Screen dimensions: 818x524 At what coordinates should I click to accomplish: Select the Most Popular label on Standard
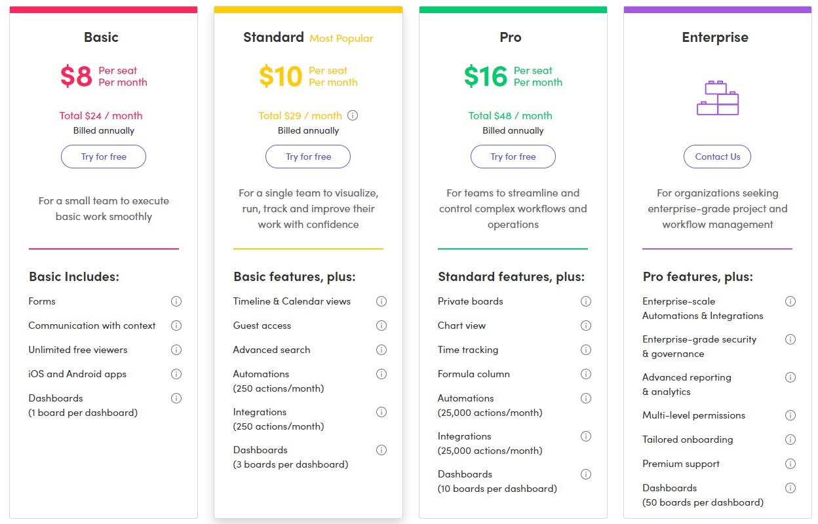coord(341,38)
